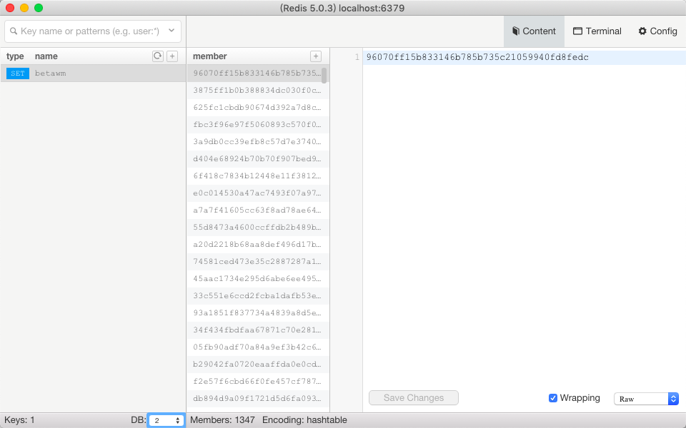
Task: Uncheck the Wrapping checkbox
Action: pos(553,397)
